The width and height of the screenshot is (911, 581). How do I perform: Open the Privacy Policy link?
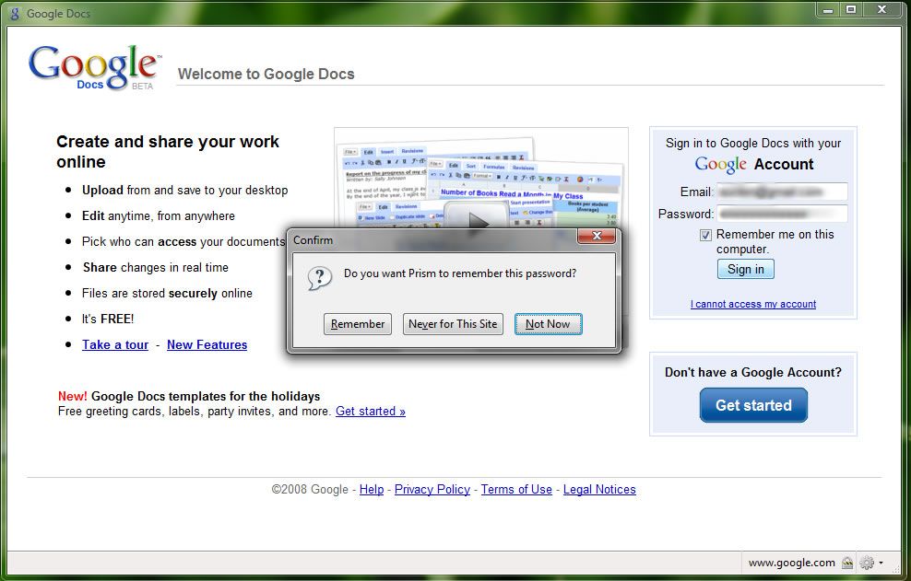point(432,489)
